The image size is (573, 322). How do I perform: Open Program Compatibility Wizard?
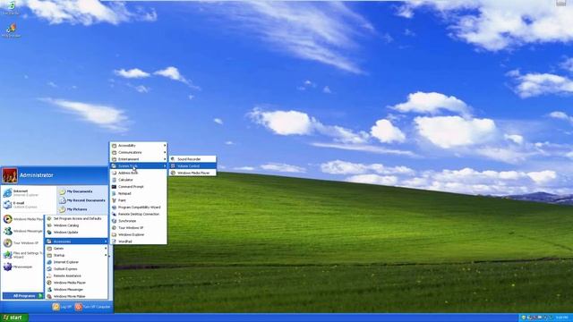pos(139,207)
